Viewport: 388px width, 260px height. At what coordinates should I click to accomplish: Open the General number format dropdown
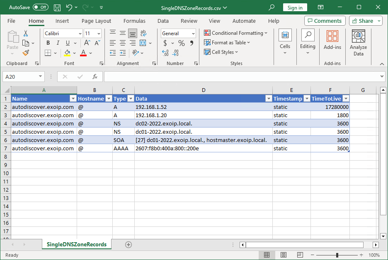pos(193,34)
